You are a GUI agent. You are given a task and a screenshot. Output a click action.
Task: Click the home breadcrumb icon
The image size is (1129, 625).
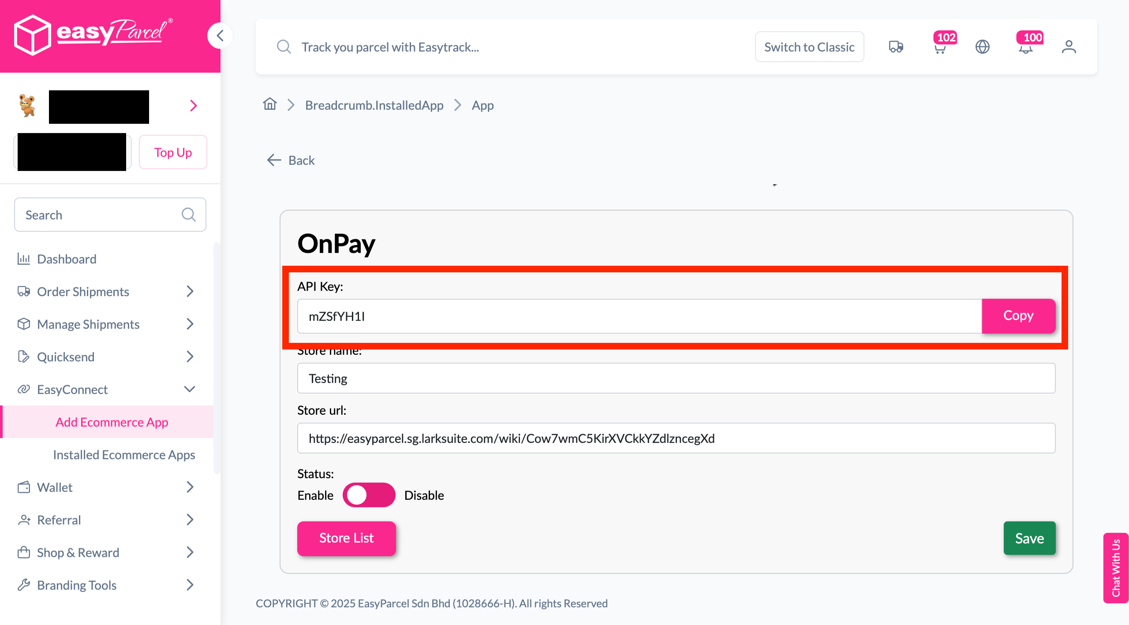270,104
